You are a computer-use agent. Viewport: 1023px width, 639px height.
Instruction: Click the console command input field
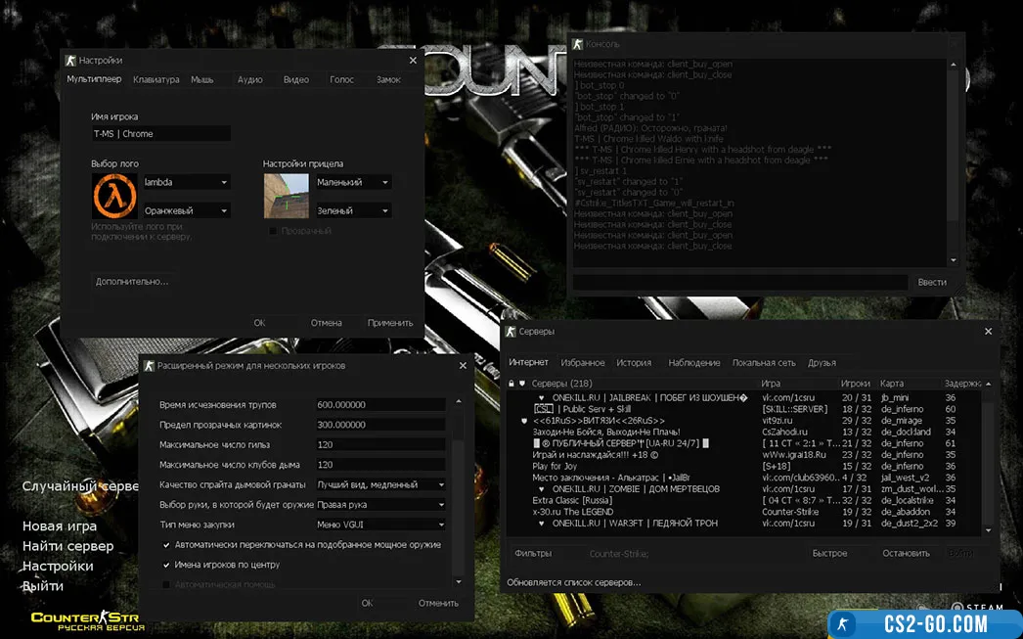(x=738, y=282)
